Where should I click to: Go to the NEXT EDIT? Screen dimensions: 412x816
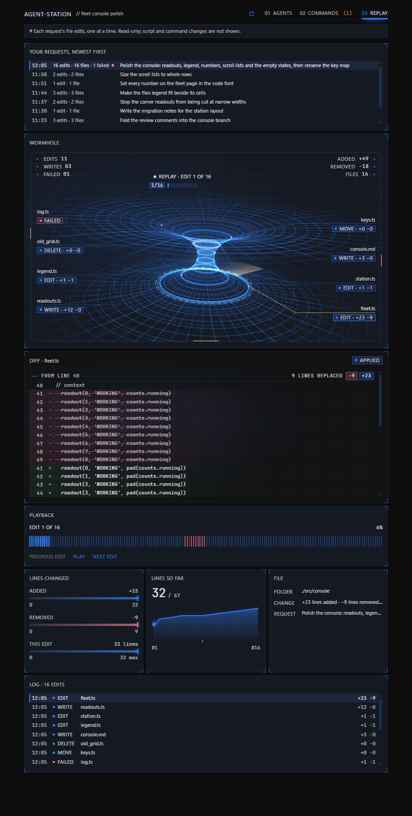pyautogui.click(x=105, y=557)
